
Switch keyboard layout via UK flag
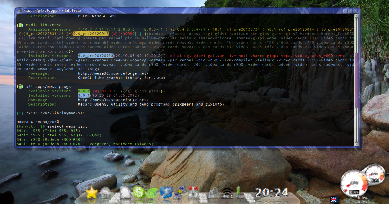334,199
